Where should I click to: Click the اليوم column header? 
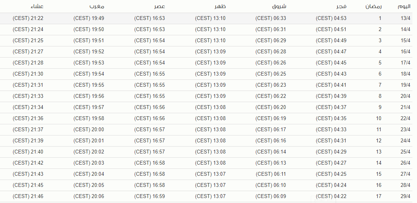(x=404, y=7)
